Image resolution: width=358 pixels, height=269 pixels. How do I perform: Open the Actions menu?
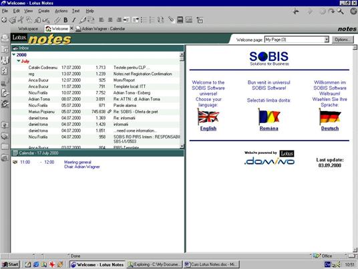click(x=61, y=11)
